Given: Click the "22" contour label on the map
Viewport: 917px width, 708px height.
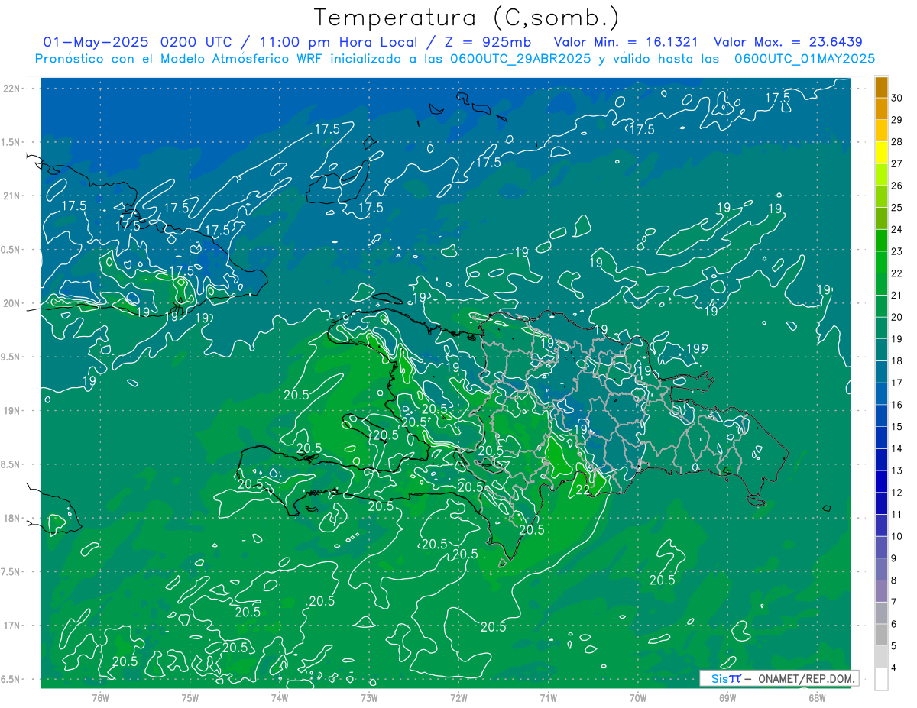Looking at the screenshot, I should click(x=582, y=490).
